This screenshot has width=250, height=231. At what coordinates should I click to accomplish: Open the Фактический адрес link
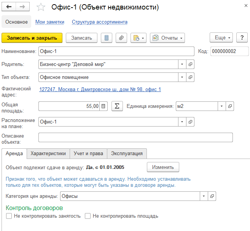pos(100,90)
